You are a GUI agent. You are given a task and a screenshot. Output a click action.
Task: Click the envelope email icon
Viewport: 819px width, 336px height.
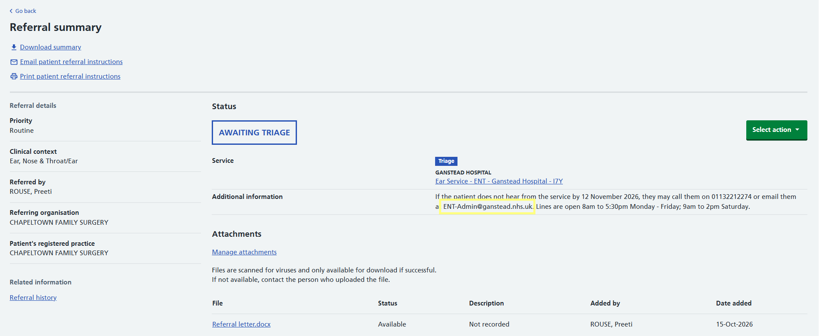[14, 62]
